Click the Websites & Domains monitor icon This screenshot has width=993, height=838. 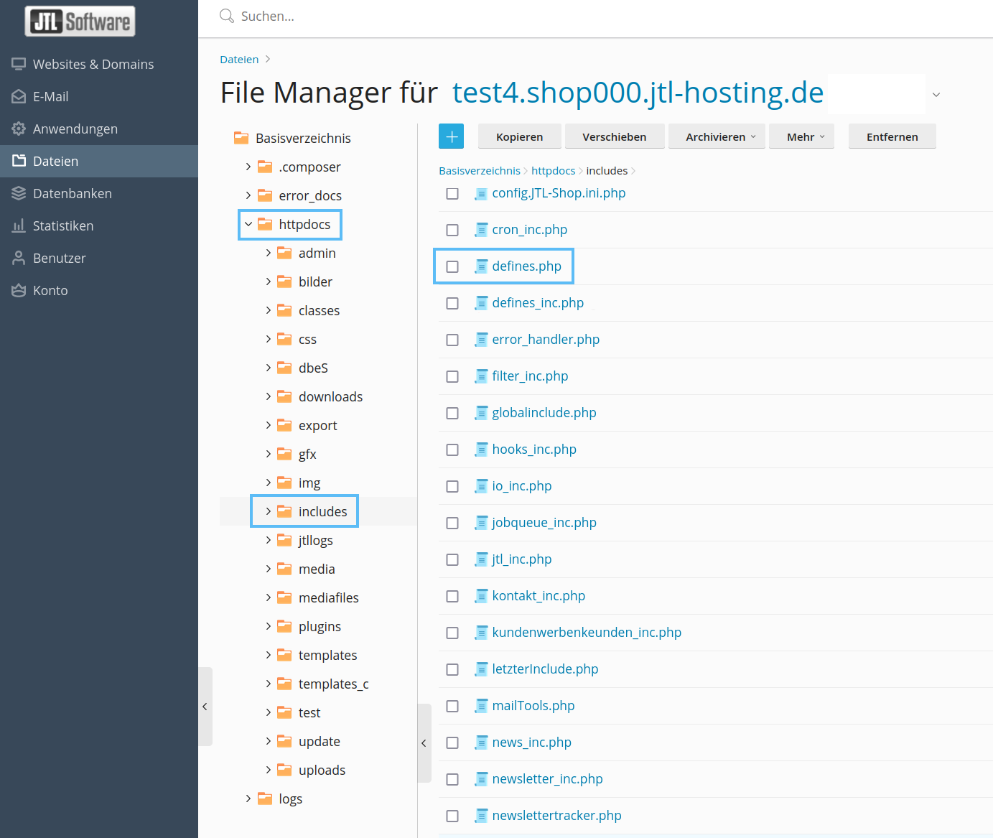[19, 64]
